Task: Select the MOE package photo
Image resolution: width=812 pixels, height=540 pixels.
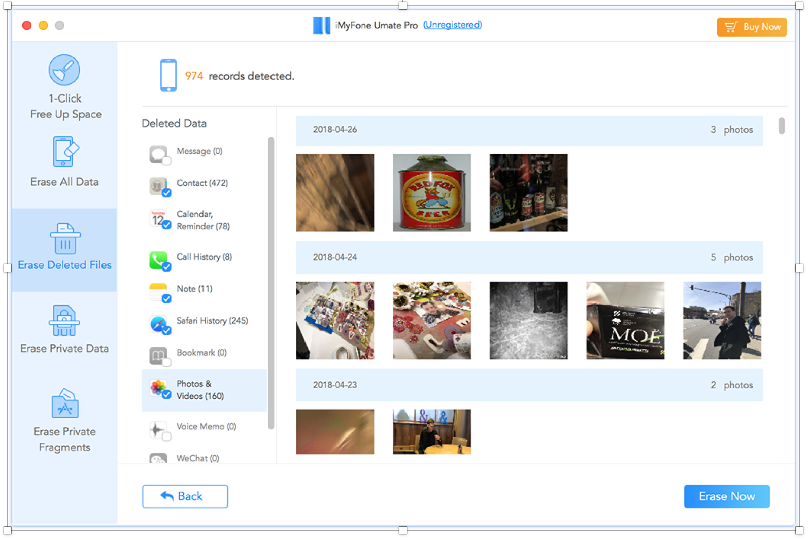Action: 625,320
